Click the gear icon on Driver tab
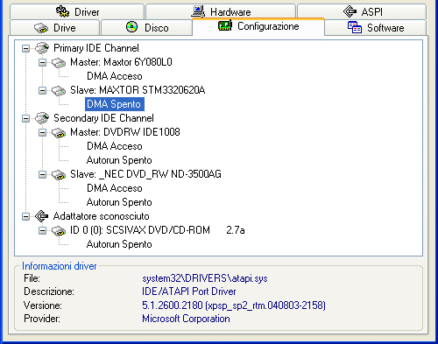 coord(62,11)
